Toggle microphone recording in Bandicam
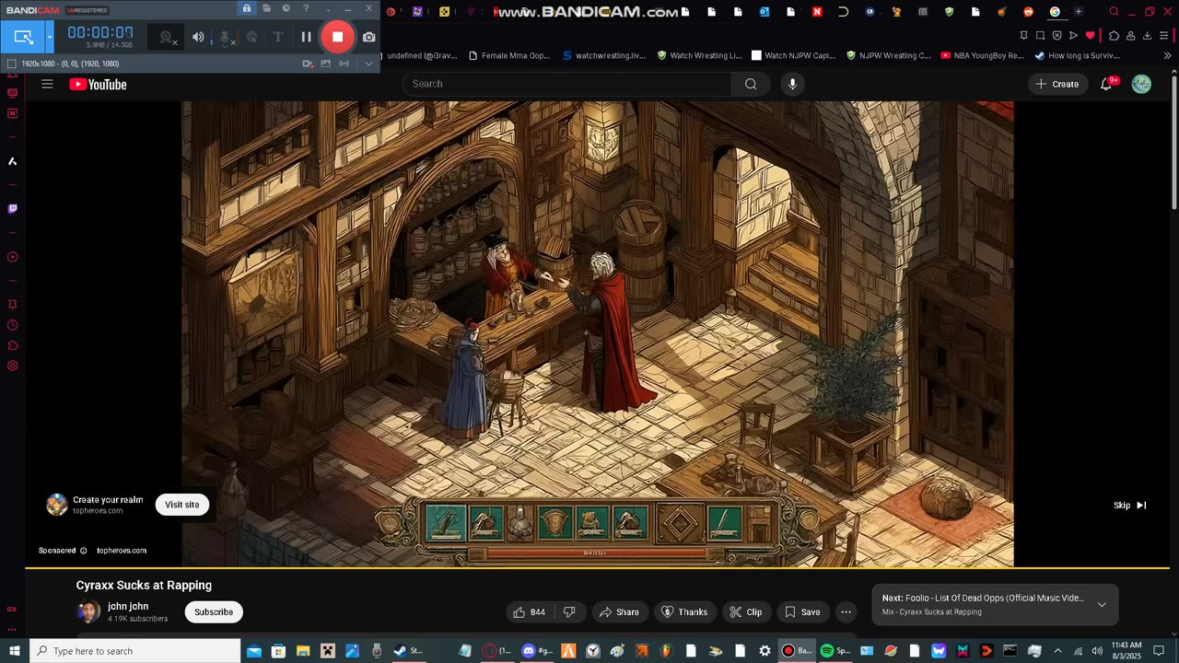This screenshot has height=663, width=1179. click(x=225, y=38)
